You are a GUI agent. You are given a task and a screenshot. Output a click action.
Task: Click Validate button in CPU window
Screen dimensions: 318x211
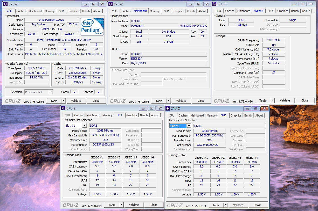point(76,101)
